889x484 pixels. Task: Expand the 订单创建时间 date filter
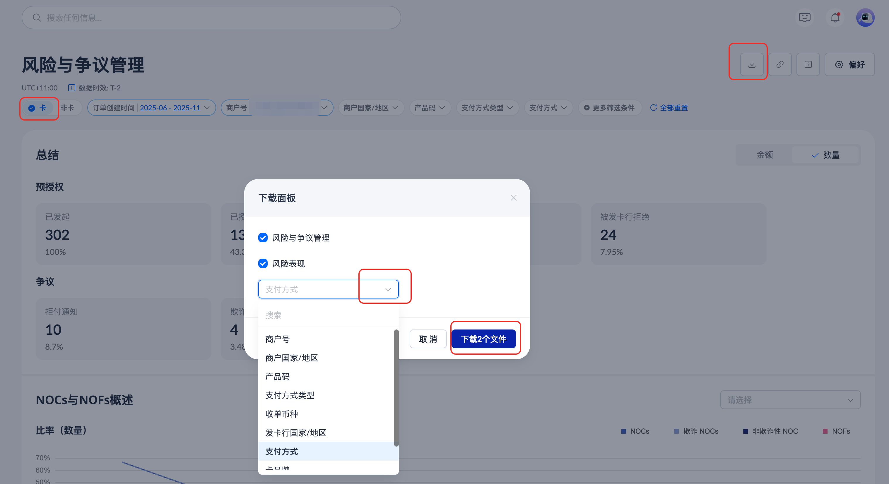coord(151,108)
